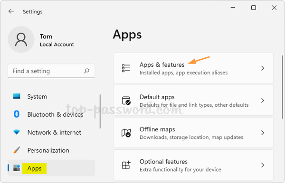The height and width of the screenshot is (183, 285).
Task: Expand Offline maps chevron
Action: (x=263, y=133)
